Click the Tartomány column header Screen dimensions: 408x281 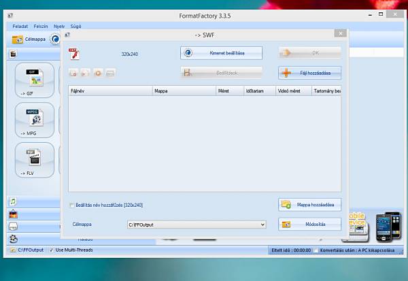pos(326,91)
